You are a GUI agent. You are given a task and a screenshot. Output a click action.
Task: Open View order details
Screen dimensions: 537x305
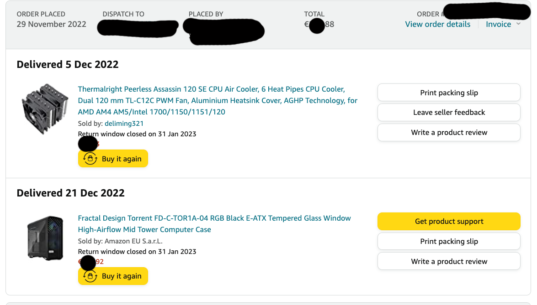pos(437,24)
